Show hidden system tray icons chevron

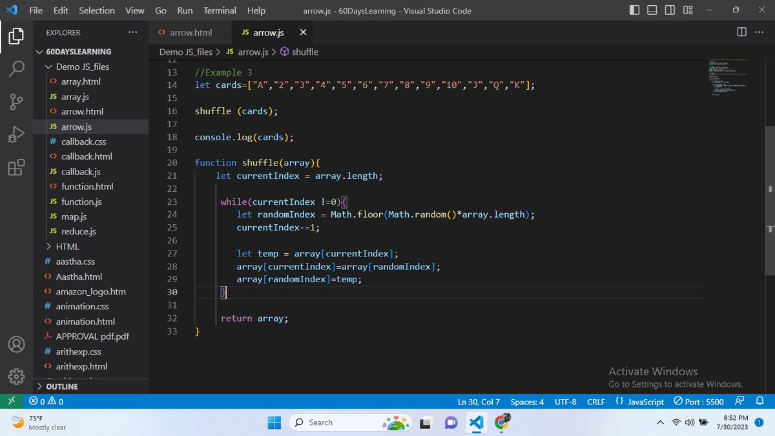pyautogui.click(x=660, y=422)
